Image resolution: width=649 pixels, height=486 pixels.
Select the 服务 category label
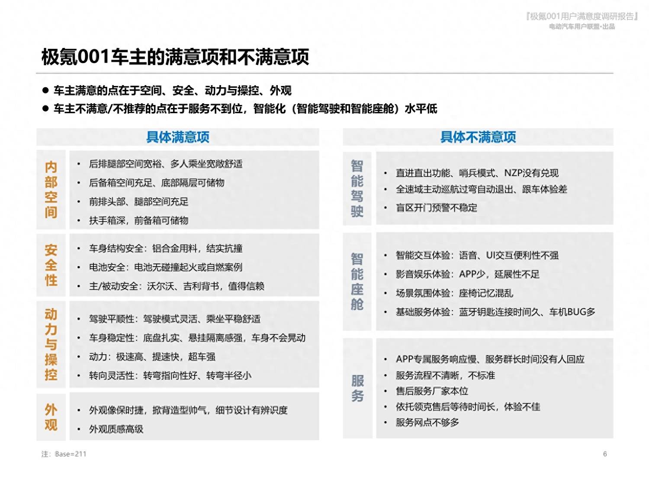357,388
